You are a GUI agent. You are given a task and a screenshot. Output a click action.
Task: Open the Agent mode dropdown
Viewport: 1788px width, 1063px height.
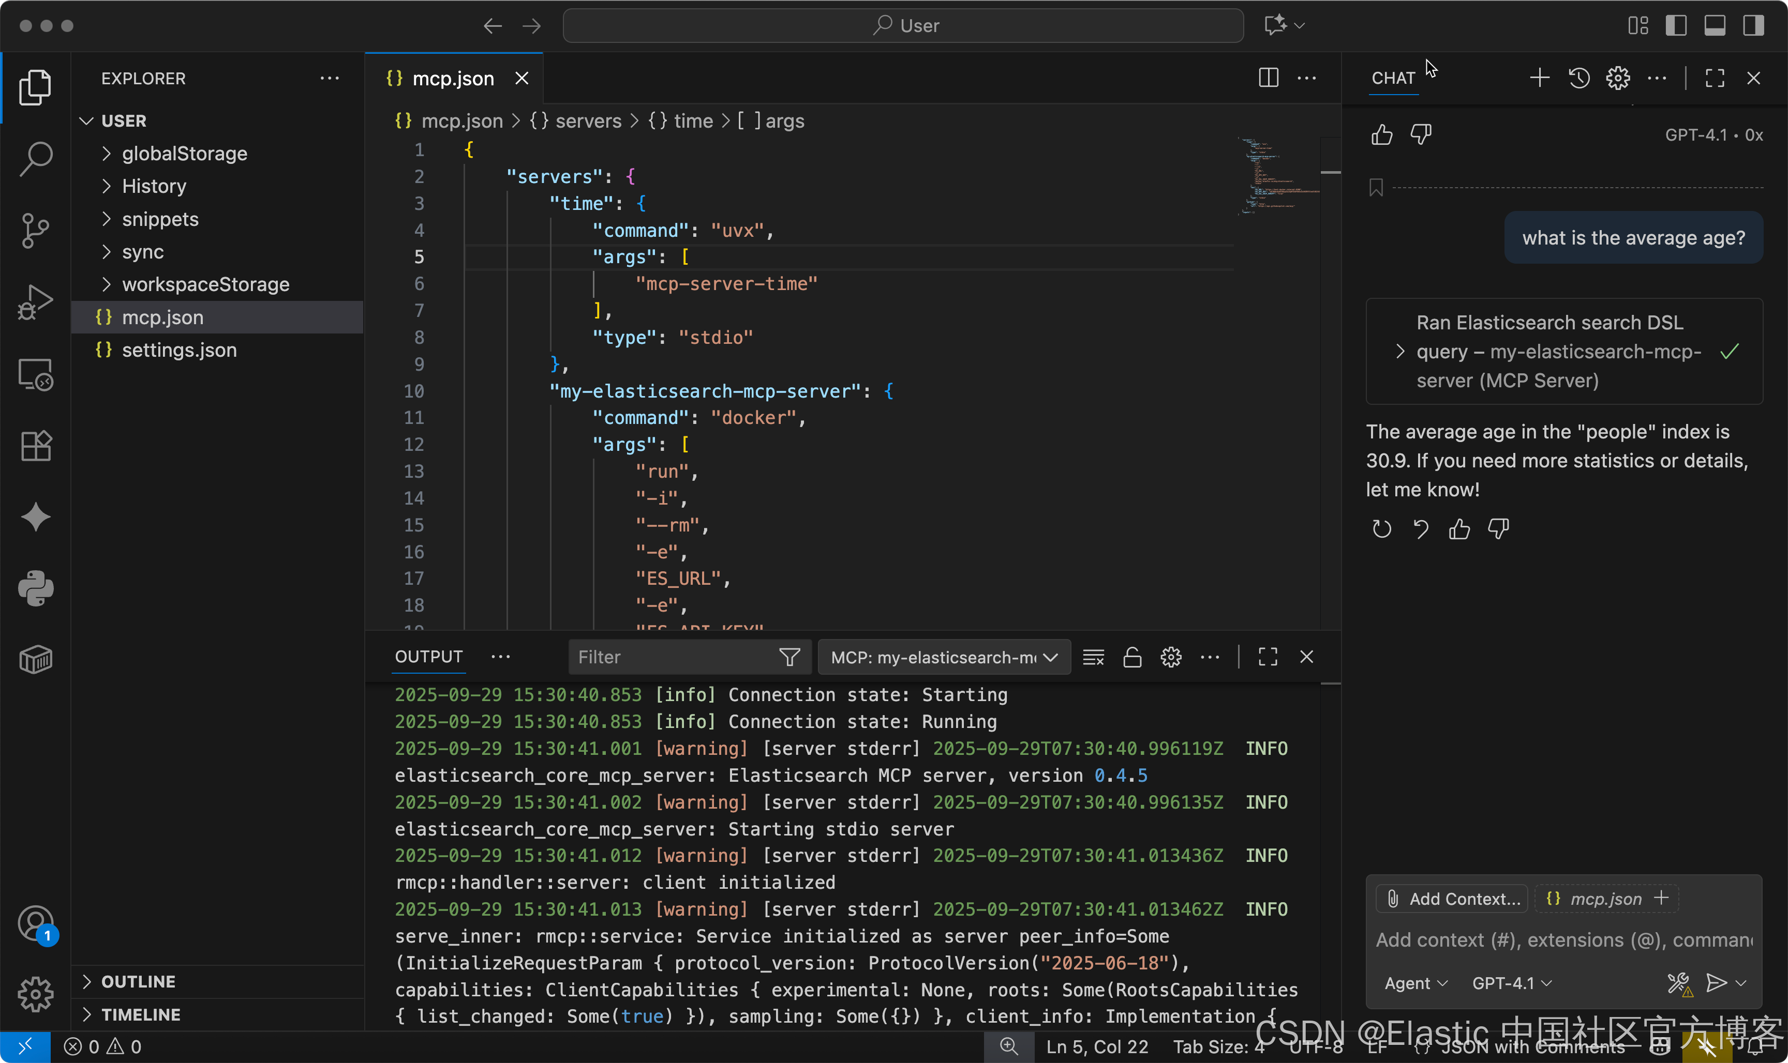(1416, 983)
